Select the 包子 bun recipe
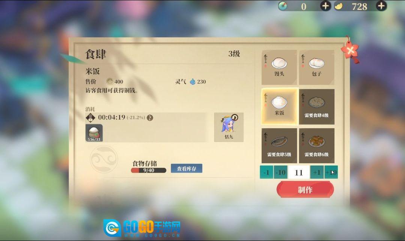The height and width of the screenshot is (241, 405). 316,67
